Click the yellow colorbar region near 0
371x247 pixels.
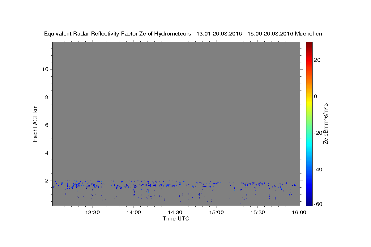pos(309,96)
